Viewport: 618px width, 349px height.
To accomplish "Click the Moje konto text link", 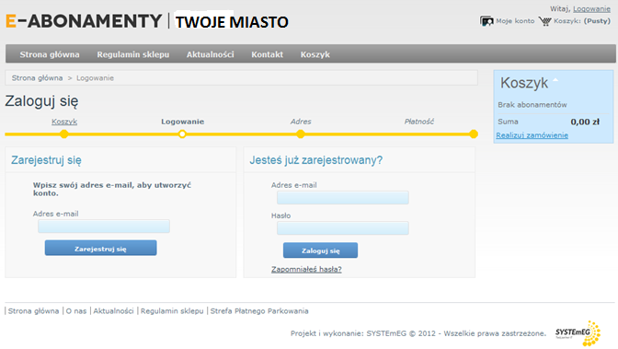I will (515, 21).
